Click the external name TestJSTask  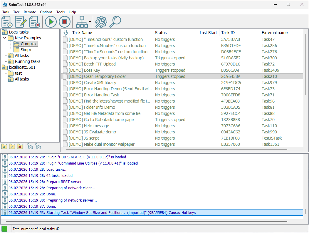click(272, 138)
